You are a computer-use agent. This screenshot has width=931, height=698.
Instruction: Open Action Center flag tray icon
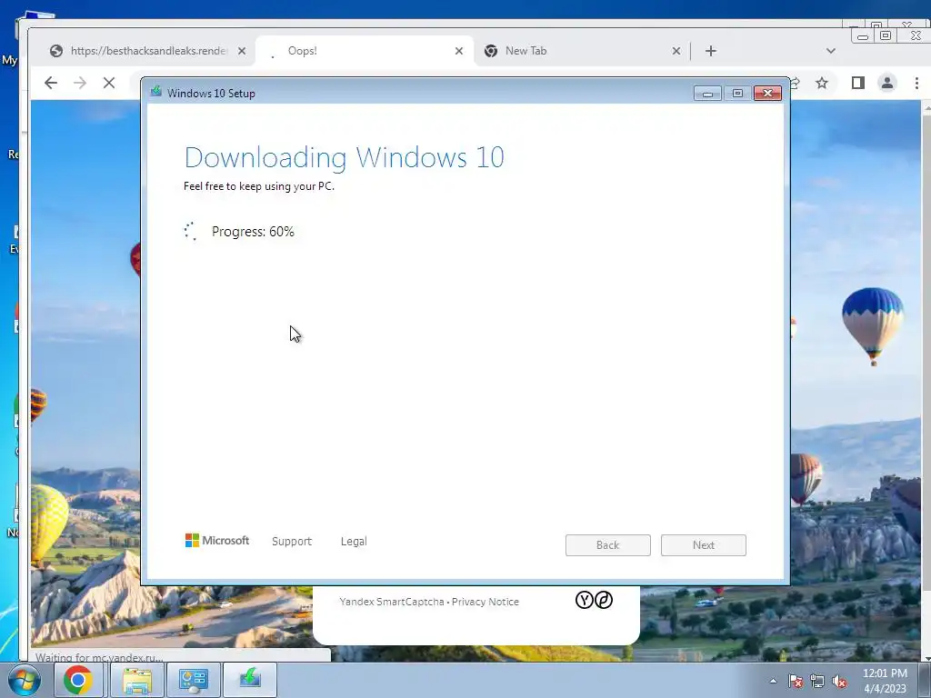click(796, 681)
